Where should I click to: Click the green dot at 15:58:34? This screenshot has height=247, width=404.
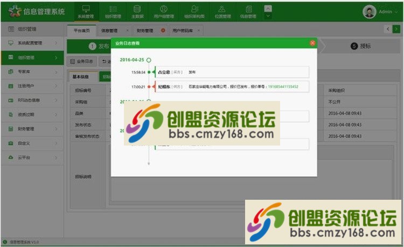tap(149, 72)
